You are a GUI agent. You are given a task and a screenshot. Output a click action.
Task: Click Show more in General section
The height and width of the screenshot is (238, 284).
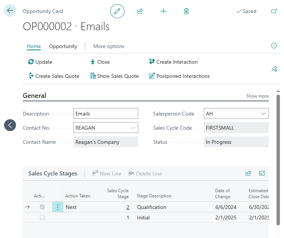click(x=258, y=96)
